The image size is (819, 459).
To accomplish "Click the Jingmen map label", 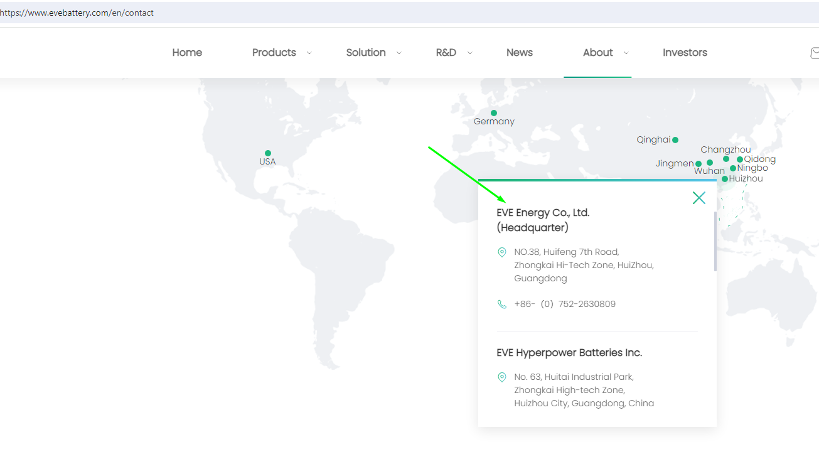I will click(675, 164).
